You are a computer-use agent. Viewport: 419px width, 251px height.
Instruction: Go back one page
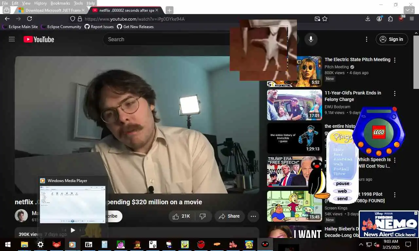click(7, 19)
